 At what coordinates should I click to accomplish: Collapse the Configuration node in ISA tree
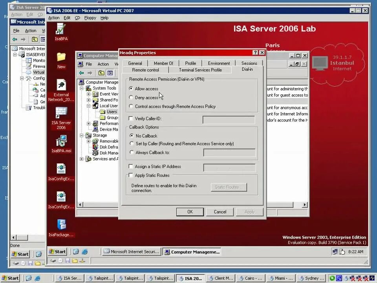coord(22,78)
